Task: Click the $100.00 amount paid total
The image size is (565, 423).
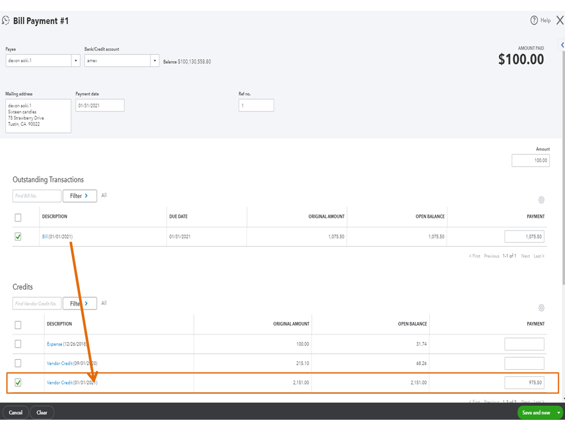Action: (x=521, y=59)
